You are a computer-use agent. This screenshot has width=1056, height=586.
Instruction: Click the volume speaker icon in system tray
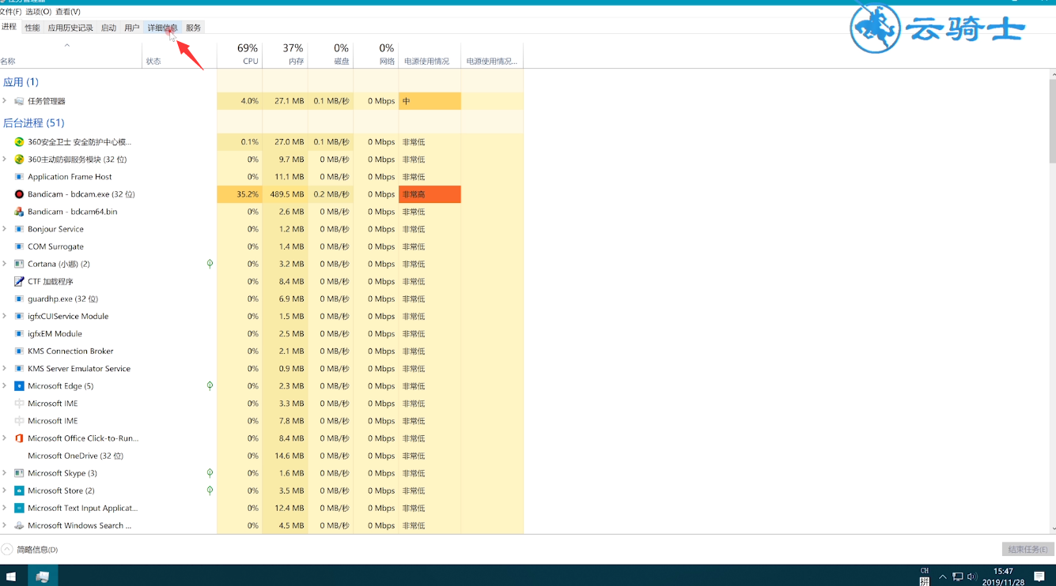coord(972,577)
